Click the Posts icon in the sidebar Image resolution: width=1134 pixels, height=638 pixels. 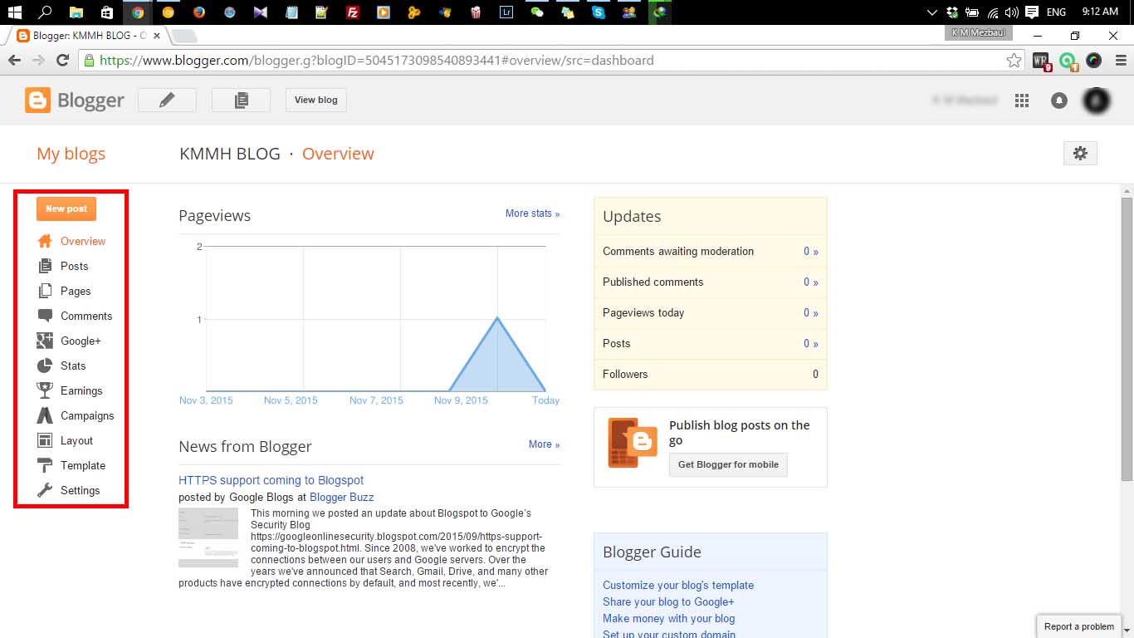(45, 266)
